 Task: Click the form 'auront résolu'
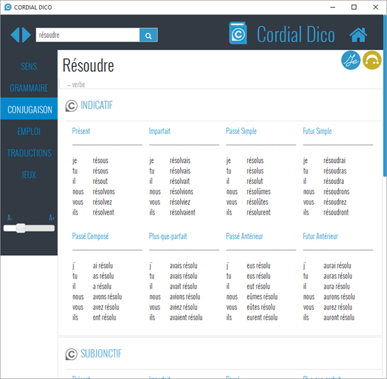[339, 318]
